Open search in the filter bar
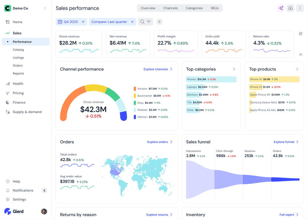This screenshot has height=219, width=308. point(142,22)
